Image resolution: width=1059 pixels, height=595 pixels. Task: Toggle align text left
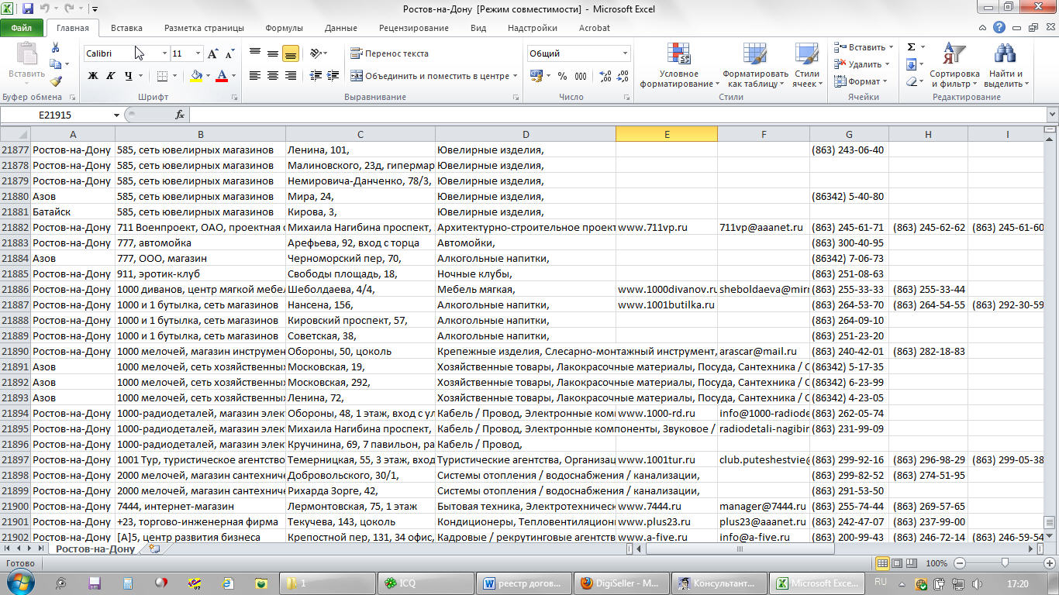(255, 76)
